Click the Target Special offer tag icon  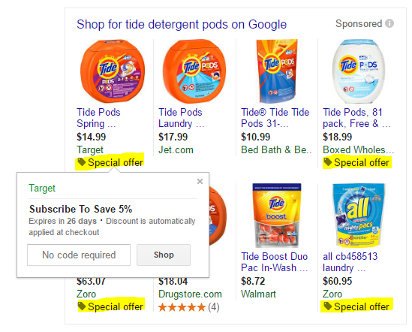coord(82,162)
